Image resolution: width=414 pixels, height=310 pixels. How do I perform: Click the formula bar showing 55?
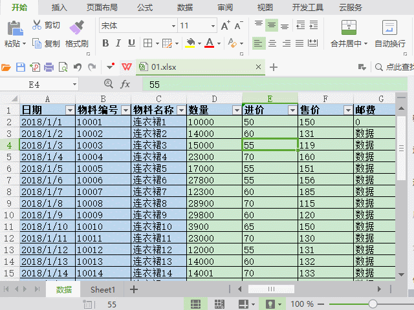[274, 85]
